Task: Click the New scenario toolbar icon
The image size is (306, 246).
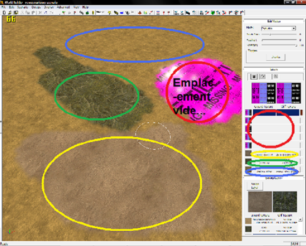Action: pos(4,13)
